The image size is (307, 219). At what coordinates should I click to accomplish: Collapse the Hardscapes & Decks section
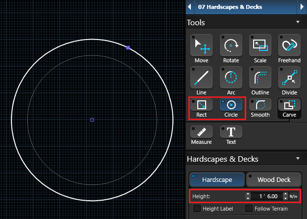coord(298,159)
